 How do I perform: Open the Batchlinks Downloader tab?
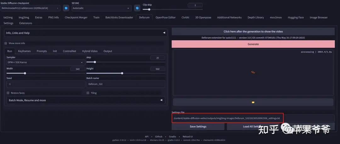[119, 18]
